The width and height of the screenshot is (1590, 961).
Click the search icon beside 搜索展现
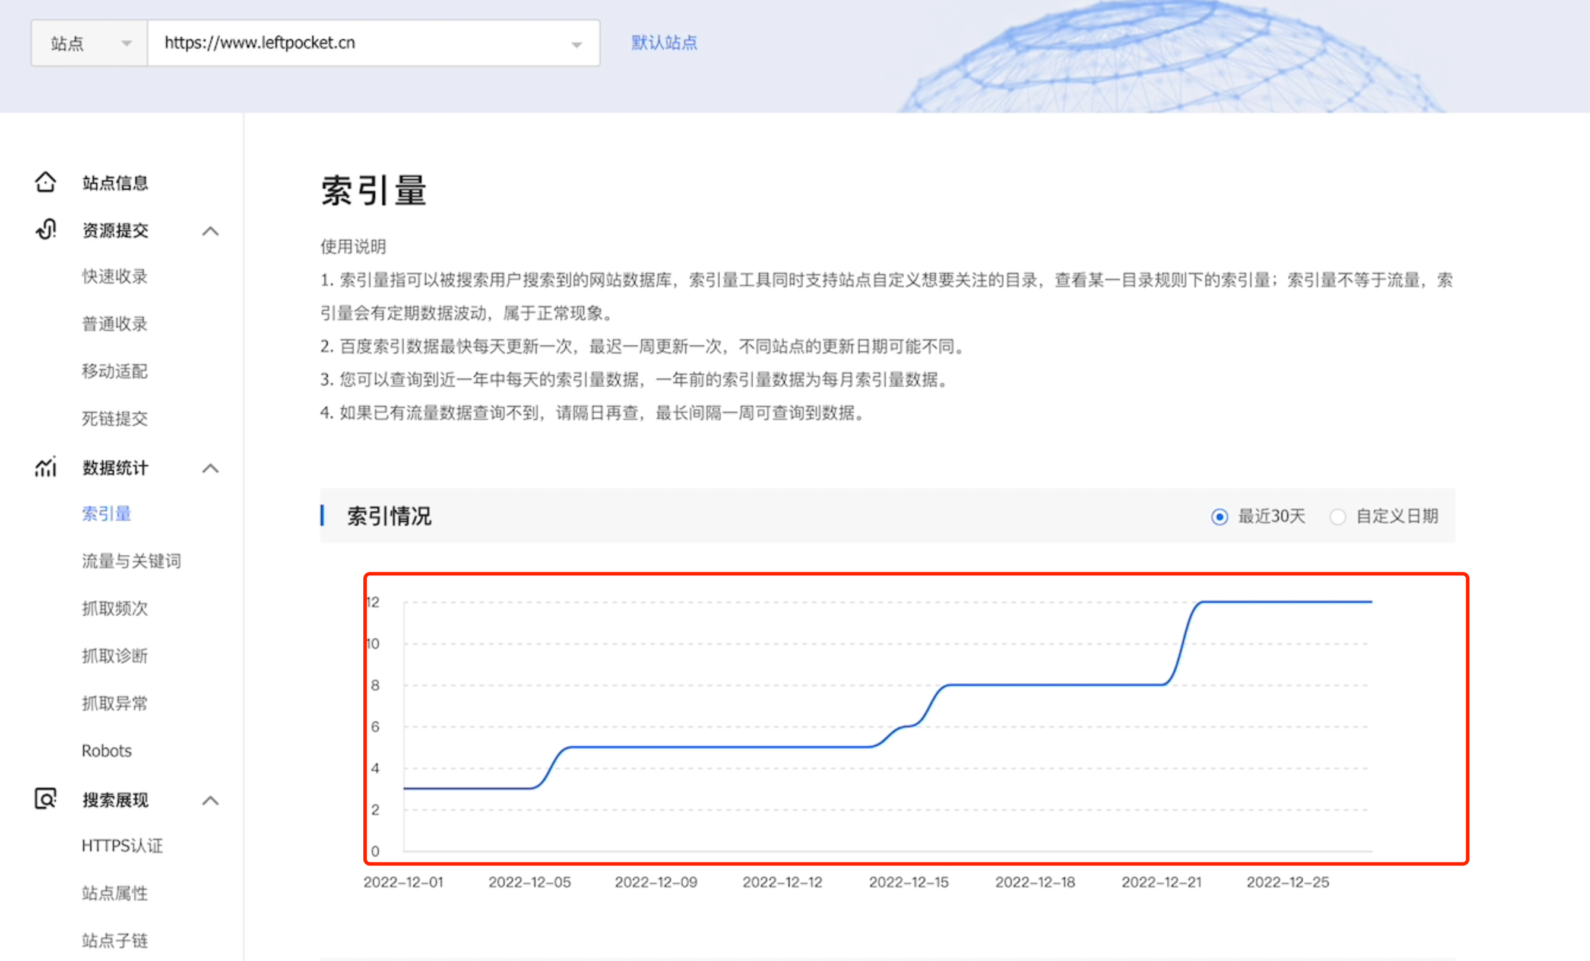pos(45,799)
